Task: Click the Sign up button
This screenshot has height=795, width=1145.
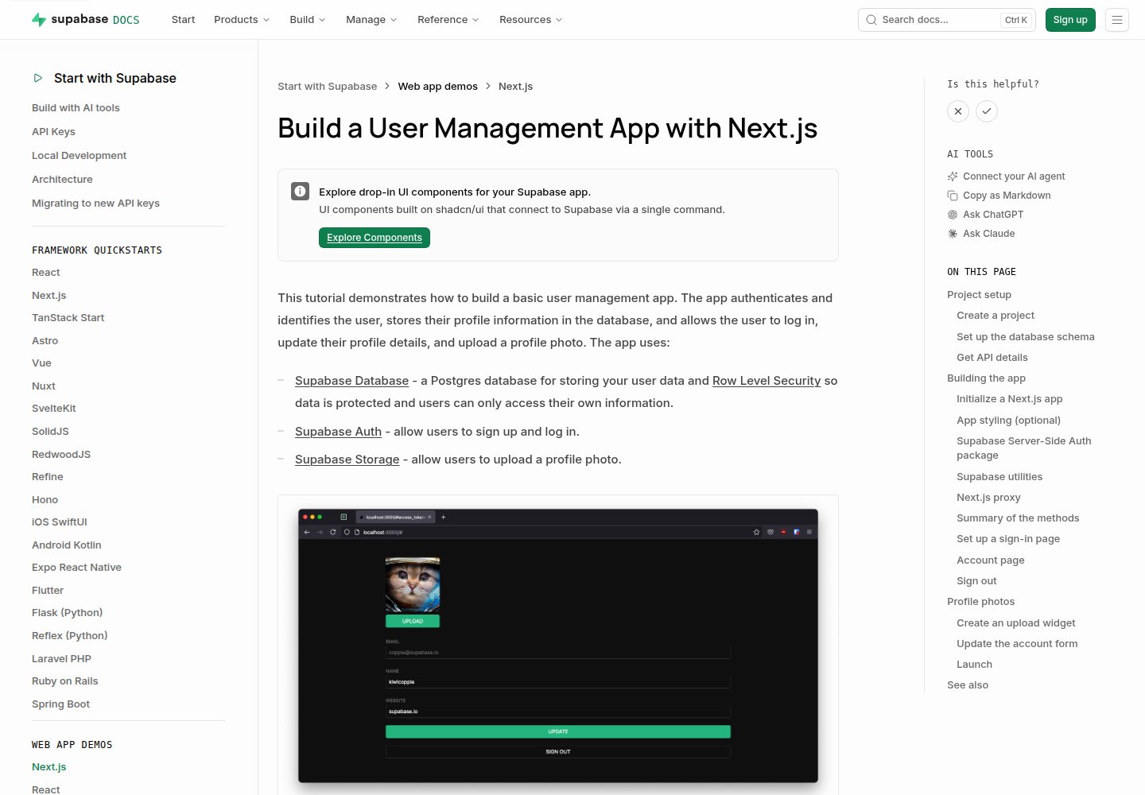Action: (1070, 20)
